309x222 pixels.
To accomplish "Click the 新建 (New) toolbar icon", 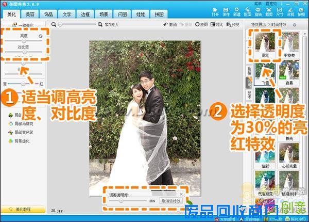I will pyautogui.click(x=237, y=13).
